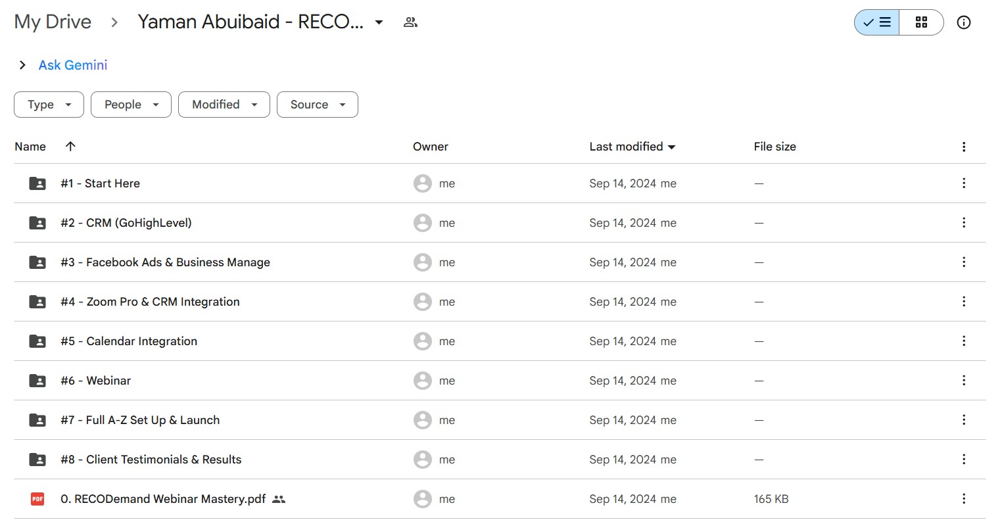Open Ask Gemini link

(73, 65)
